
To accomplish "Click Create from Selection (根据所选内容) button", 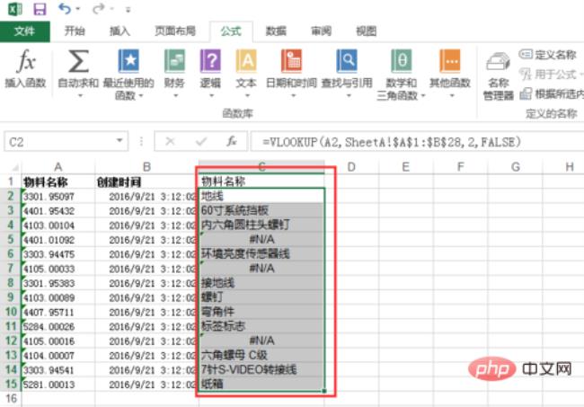I will click(x=552, y=93).
